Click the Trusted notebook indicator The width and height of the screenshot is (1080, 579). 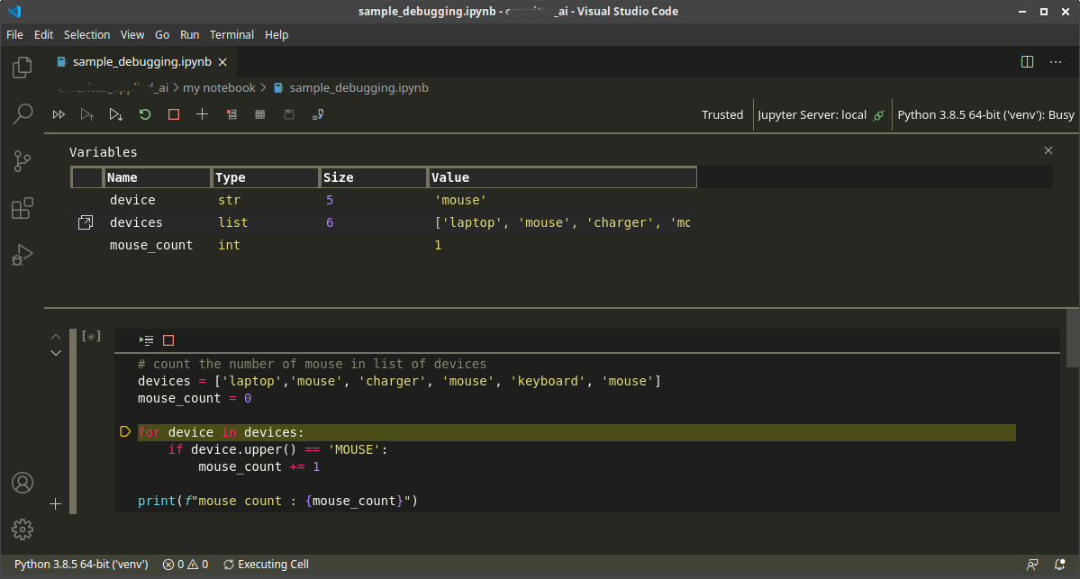point(722,114)
